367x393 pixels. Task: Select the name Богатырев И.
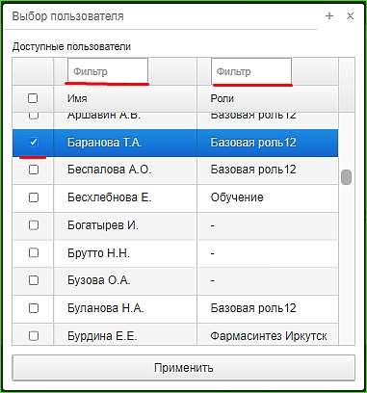point(103,225)
